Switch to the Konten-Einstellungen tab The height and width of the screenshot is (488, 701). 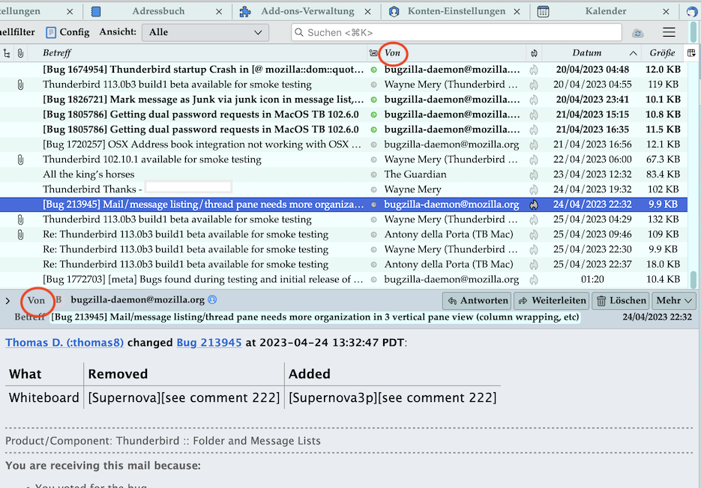coord(456,11)
